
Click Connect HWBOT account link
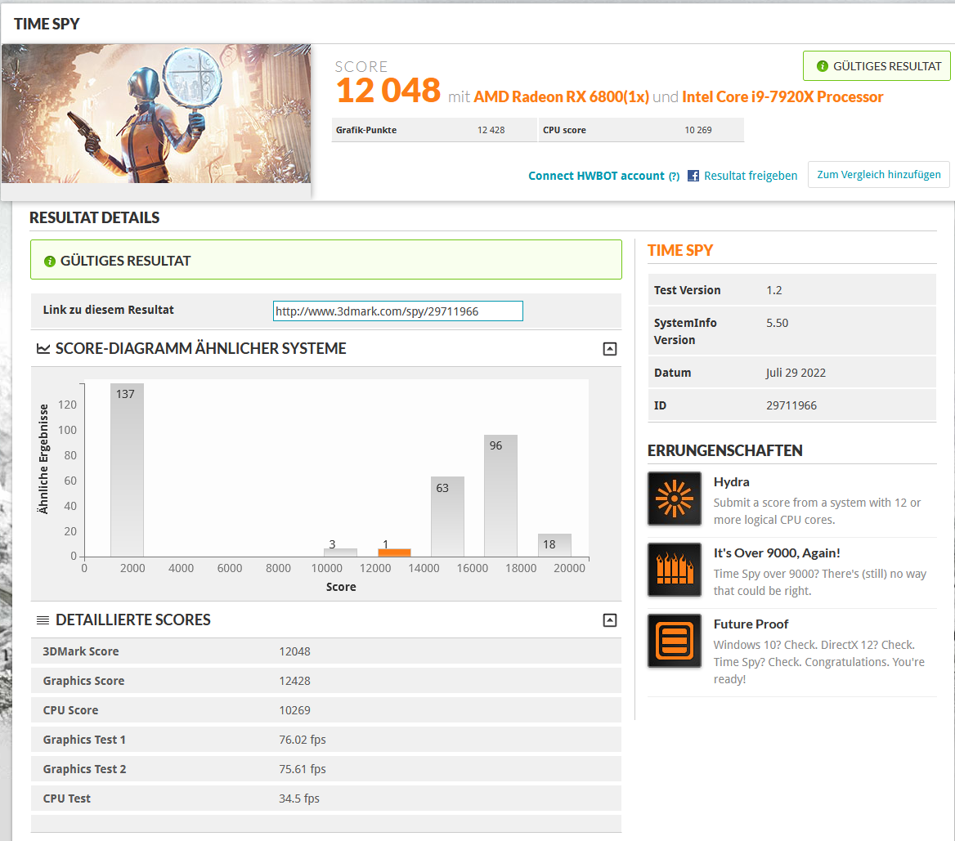click(596, 176)
